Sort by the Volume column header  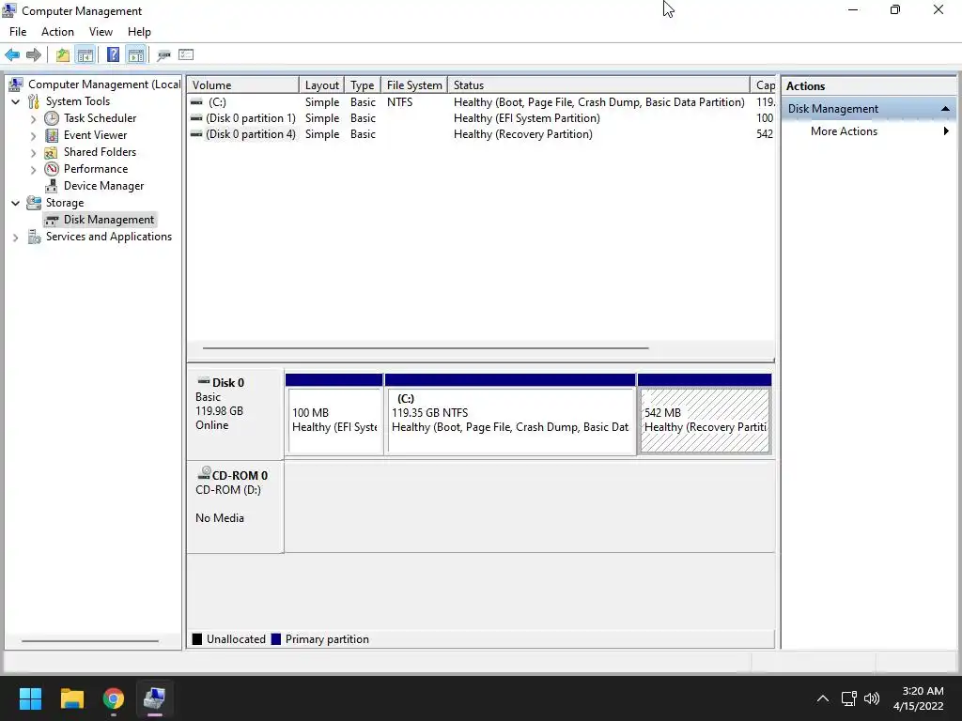pos(243,85)
